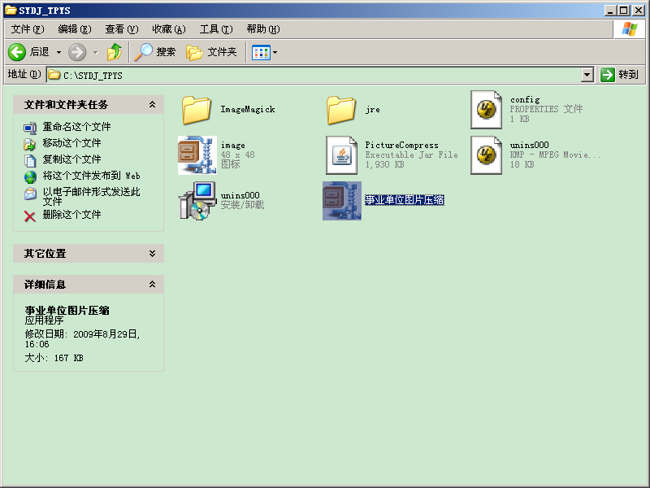Open the 编辑(E) menu
Screen dimensions: 650x488
click(75, 29)
